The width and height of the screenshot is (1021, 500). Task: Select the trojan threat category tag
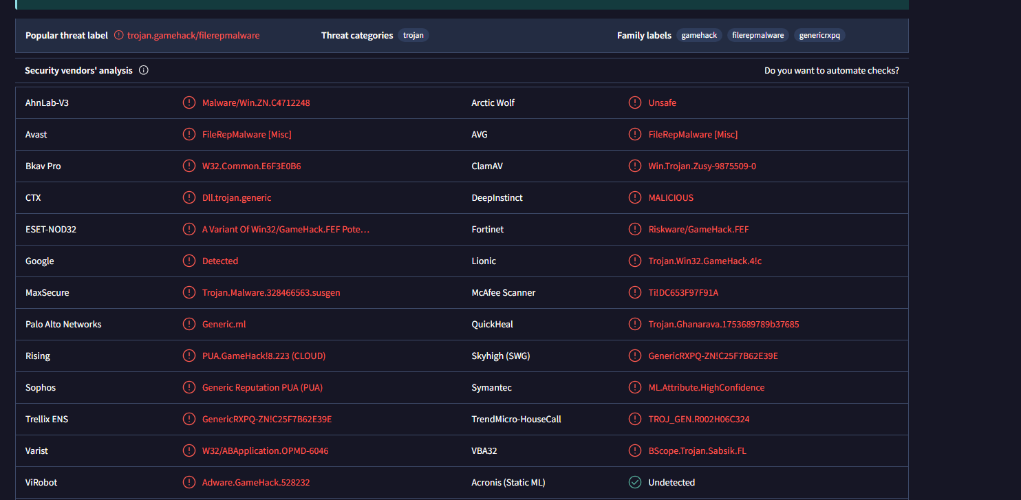pos(413,35)
